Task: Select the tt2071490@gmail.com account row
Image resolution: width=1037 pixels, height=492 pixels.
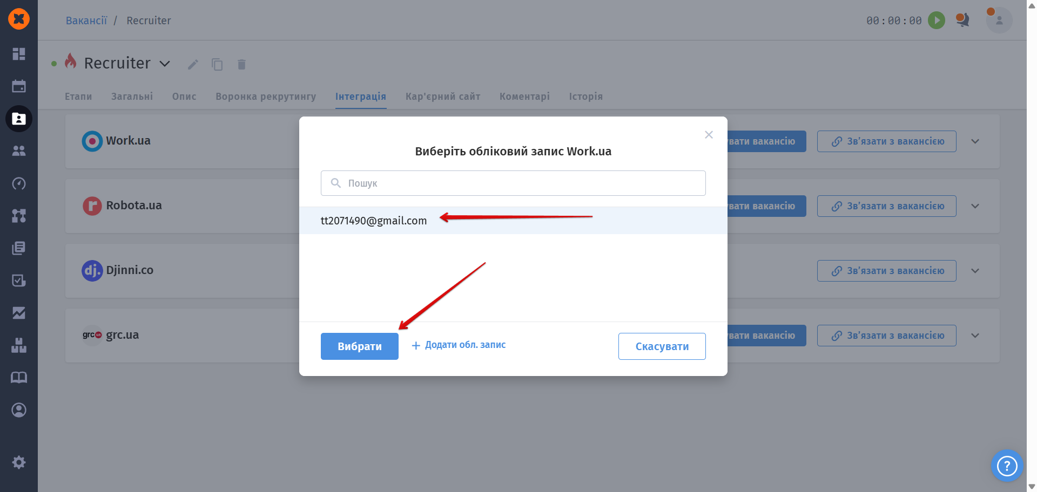Action: pos(374,221)
